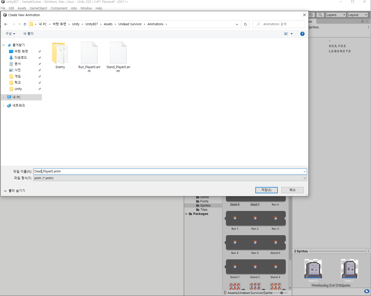Expand the Packages folder tree
Viewport: 371px width, 296px height.
click(186, 214)
